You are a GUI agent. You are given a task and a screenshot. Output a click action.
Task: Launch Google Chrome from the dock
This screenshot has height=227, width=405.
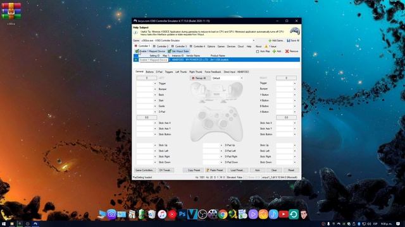point(223,214)
